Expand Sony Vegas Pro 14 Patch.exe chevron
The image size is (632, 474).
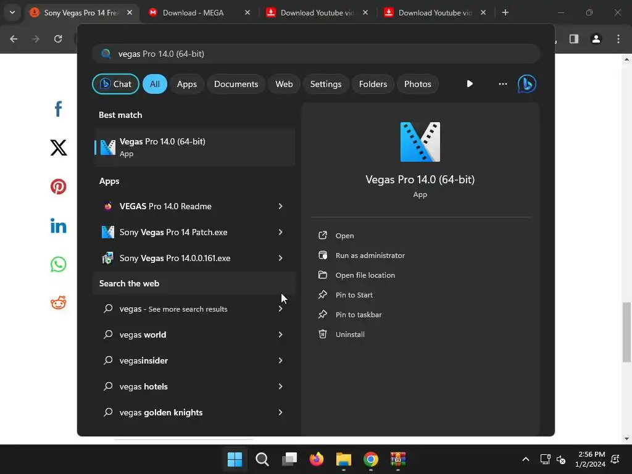click(280, 232)
